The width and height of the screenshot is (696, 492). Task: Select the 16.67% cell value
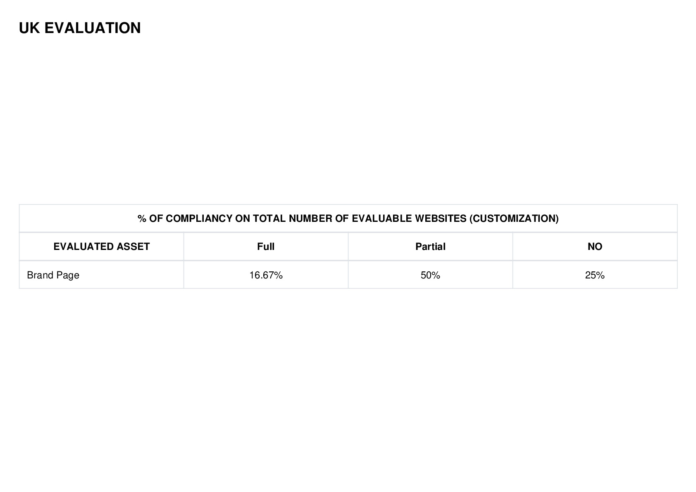266,275
